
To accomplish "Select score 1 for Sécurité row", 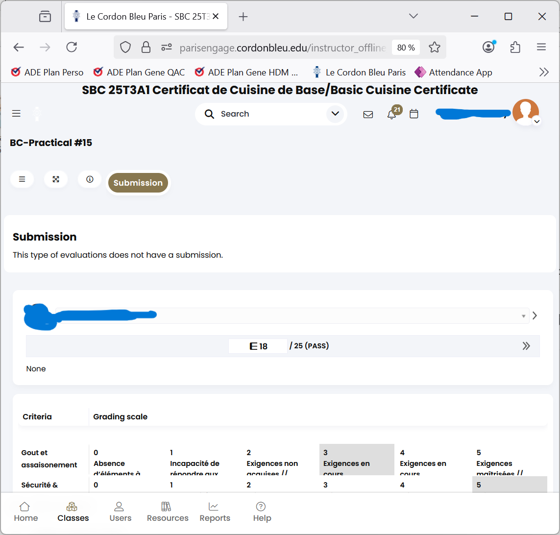I will click(204, 485).
